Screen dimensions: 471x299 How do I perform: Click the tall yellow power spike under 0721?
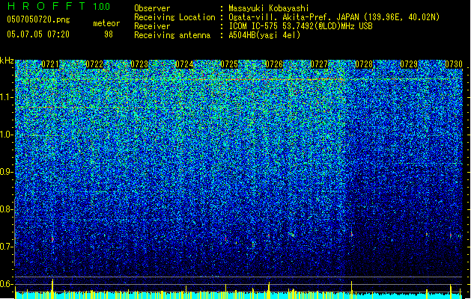[x=52, y=289]
